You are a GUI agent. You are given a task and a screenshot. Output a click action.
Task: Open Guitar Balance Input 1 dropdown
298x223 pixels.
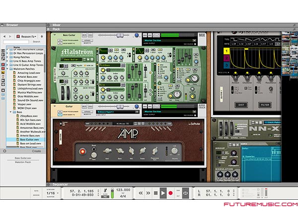137,112
